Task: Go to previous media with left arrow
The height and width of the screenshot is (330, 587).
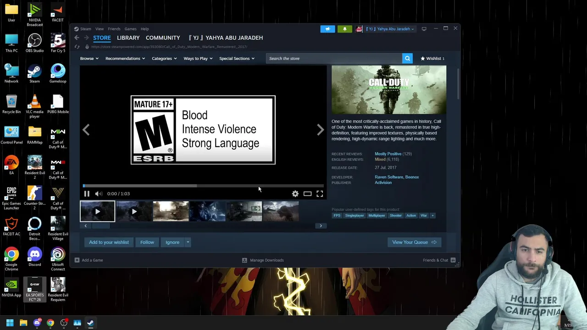Action: pos(86,130)
